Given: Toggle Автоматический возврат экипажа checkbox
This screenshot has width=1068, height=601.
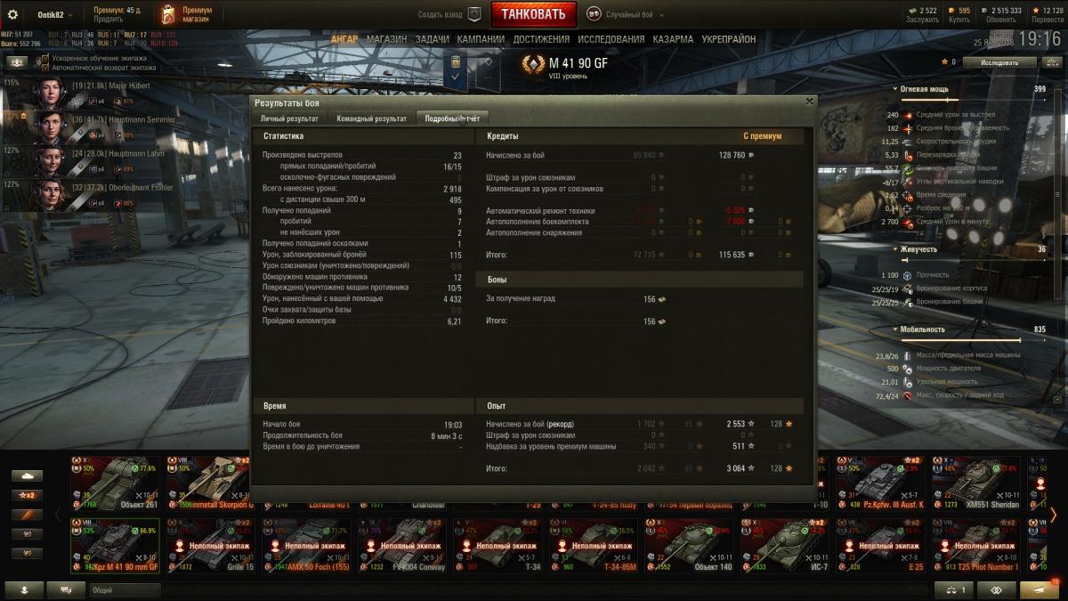Looking at the screenshot, I should click(x=45, y=67).
